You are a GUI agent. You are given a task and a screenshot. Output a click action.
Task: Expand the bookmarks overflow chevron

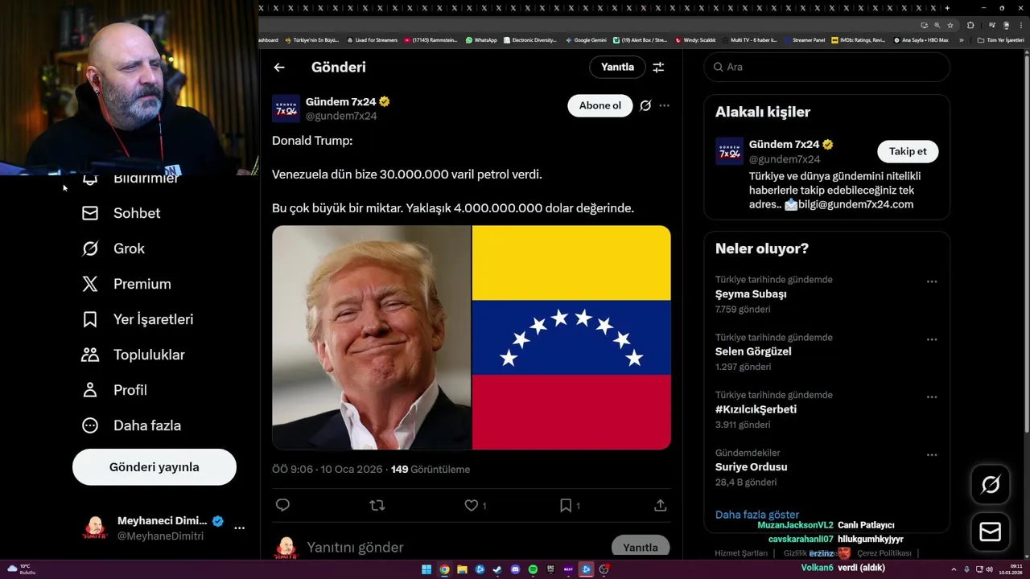point(961,40)
